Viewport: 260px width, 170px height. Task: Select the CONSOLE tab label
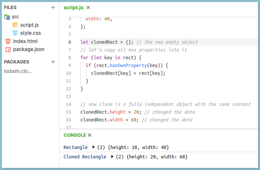75,135
